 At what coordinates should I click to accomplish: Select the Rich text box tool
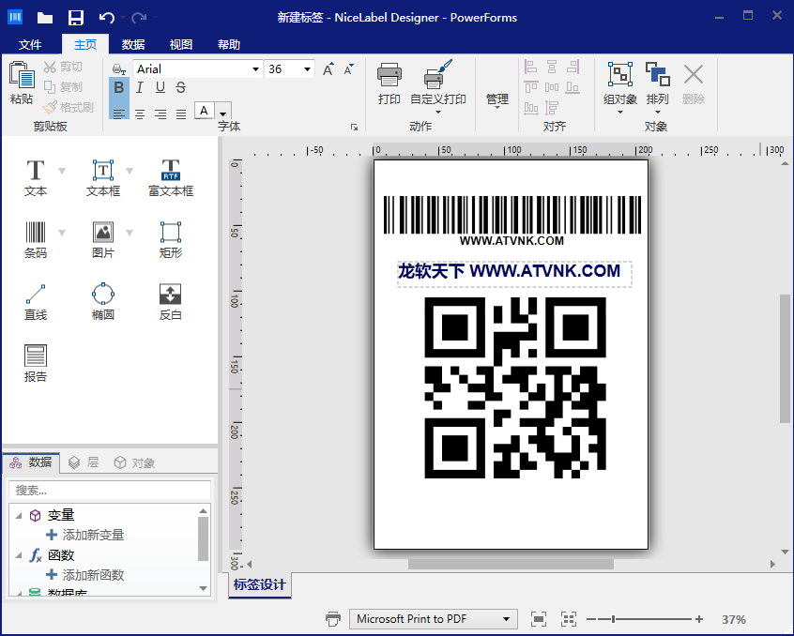click(x=171, y=176)
